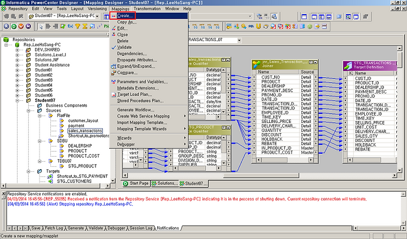This screenshot has height=239, width=407.
Task: Click the STG_TRANSACTIONS target definition icon
Action: pos(348,65)
